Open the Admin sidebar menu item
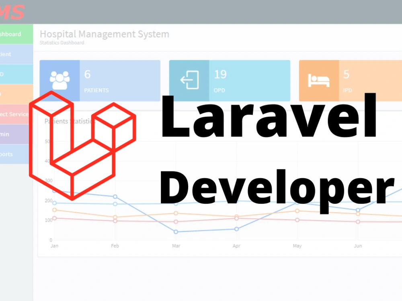Image resolution: width=402 pixels, height=301 pixels. (x=16, y=134)
